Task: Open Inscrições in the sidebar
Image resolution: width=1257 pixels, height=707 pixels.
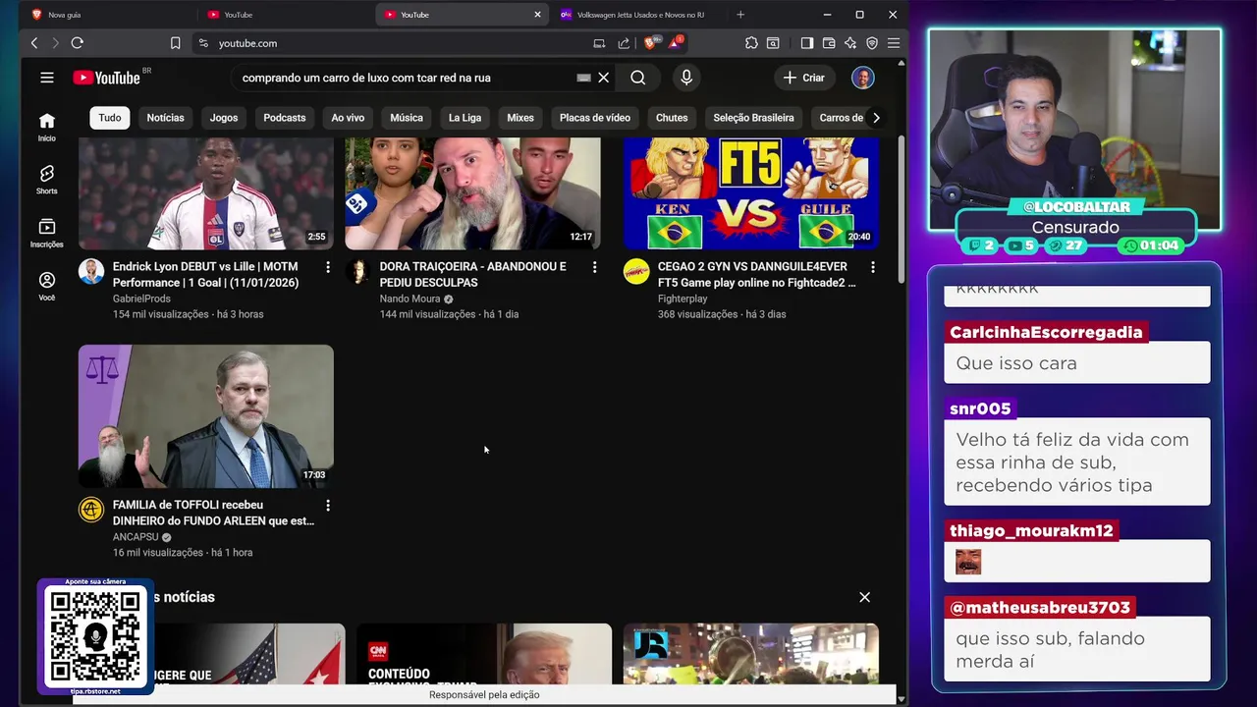Action: coord(46,233)
